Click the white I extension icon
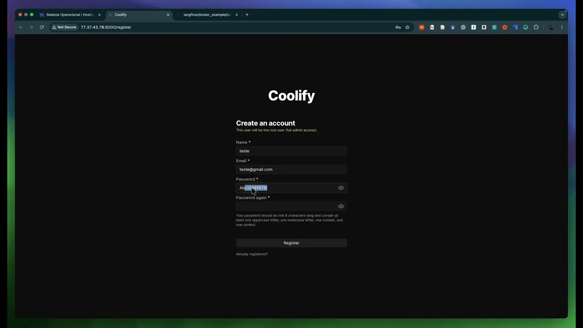 [x=473, y=27]
